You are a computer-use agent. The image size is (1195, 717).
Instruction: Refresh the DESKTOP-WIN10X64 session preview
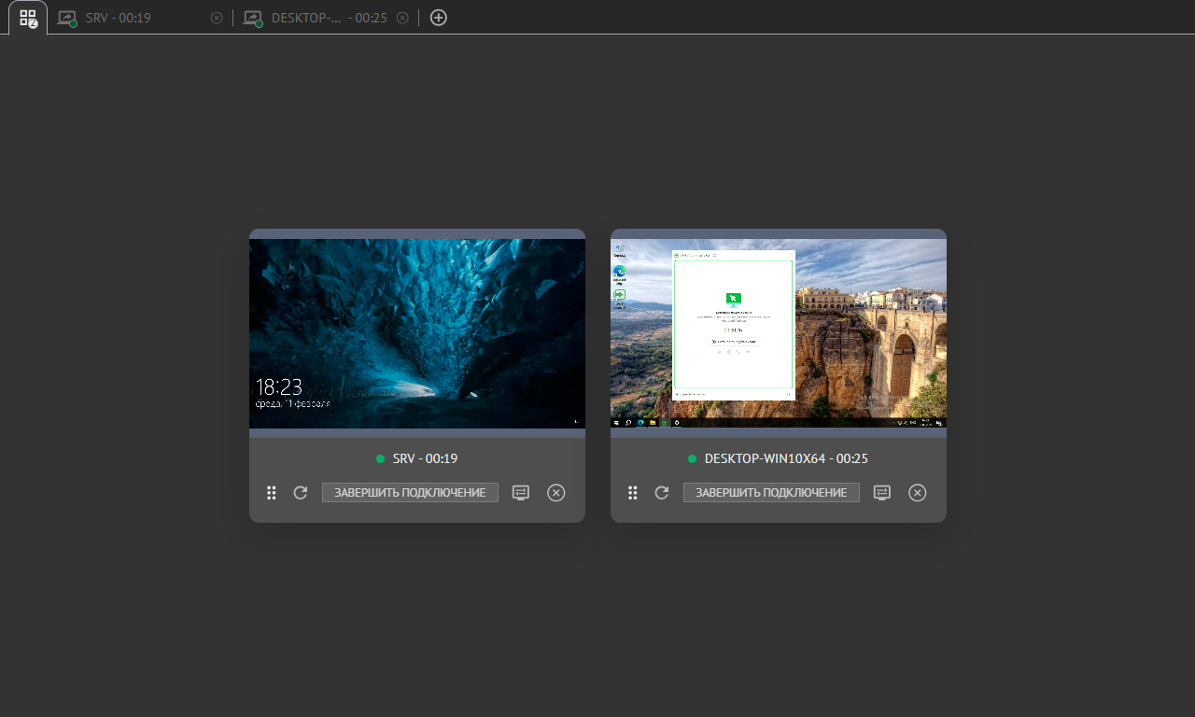pos(662,493)
